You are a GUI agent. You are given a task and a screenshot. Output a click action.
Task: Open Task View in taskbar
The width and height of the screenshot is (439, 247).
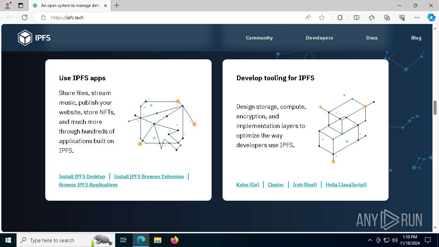pyautogui.click(x=123, y=240)
